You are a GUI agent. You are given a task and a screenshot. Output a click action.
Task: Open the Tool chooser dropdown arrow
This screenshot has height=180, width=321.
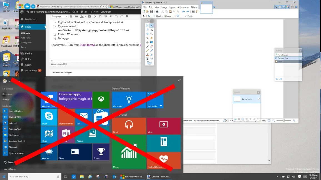(x=152, y=16)
